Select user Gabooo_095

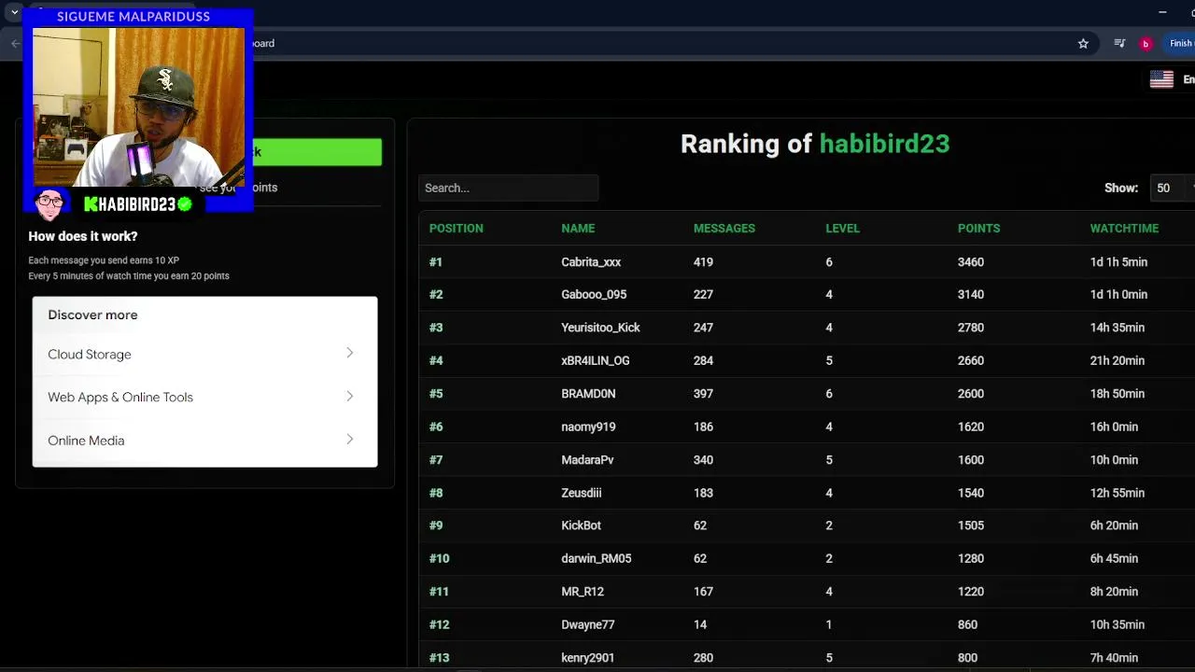(594, 294)
